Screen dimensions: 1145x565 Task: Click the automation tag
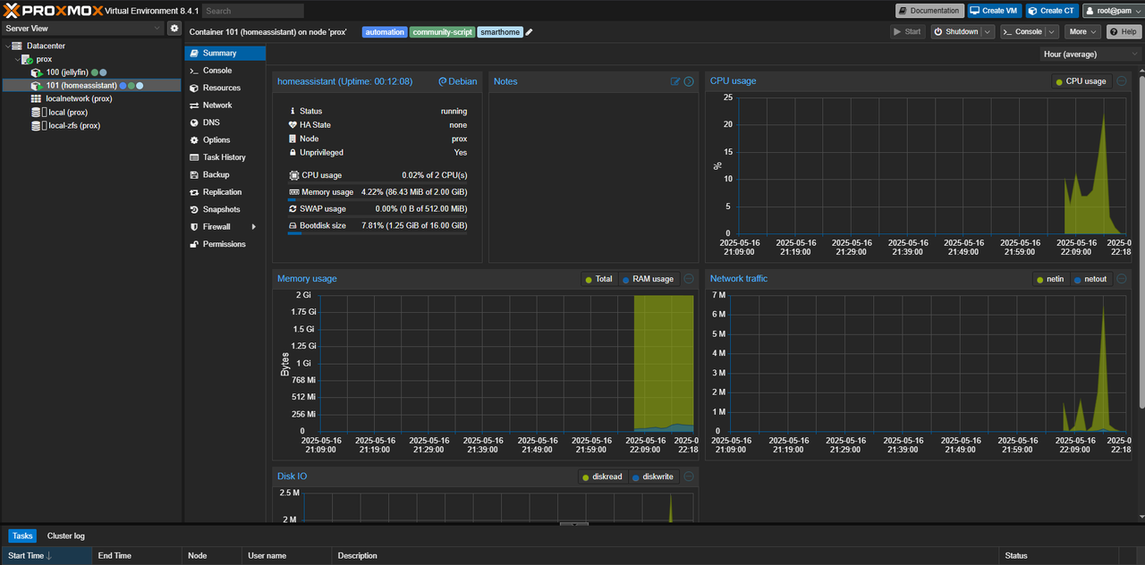(385, 32)
